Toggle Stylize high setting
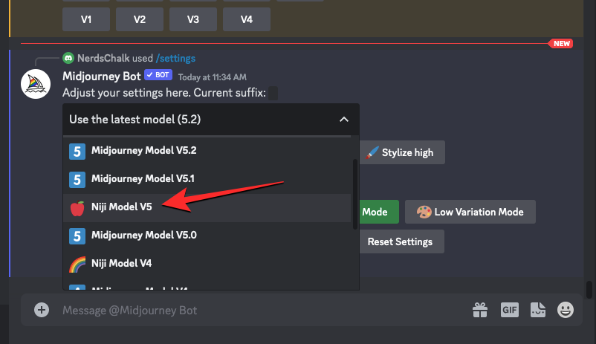The width and height of the screenshot is (596, 344). coord(401,152)
